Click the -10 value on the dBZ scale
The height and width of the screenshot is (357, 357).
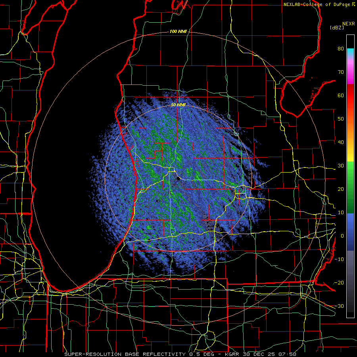pyautogui.click(x=339, y=259)
